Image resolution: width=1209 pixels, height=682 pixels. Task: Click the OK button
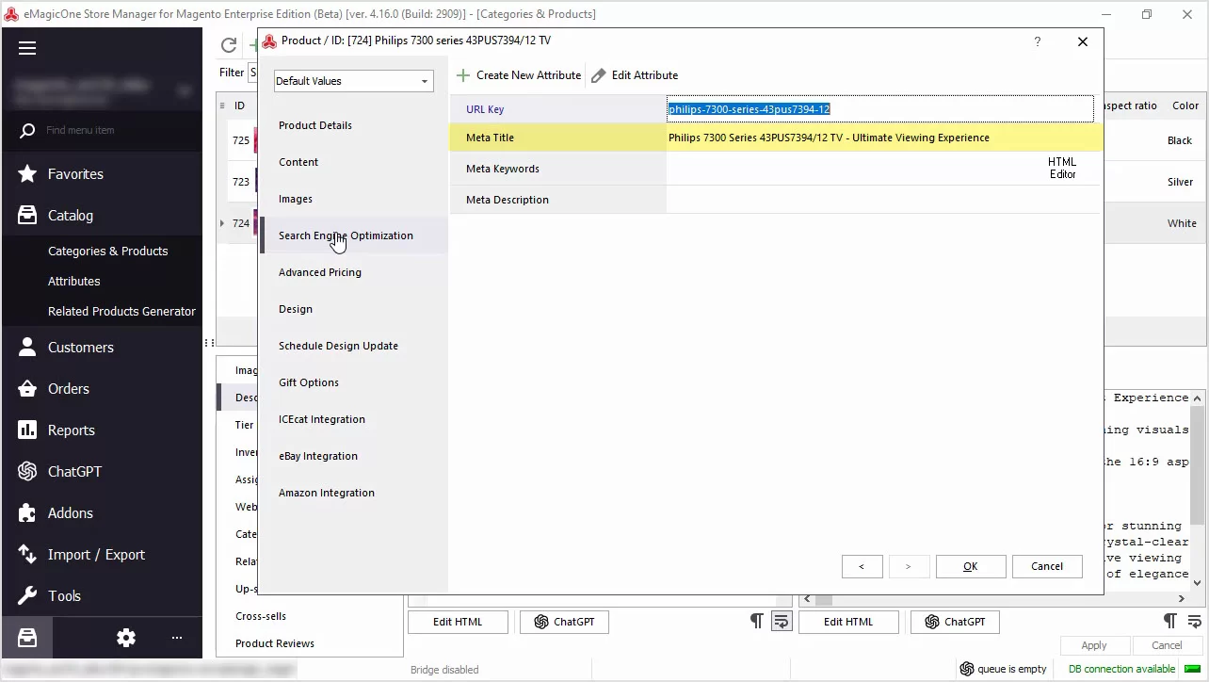[971, 566]
